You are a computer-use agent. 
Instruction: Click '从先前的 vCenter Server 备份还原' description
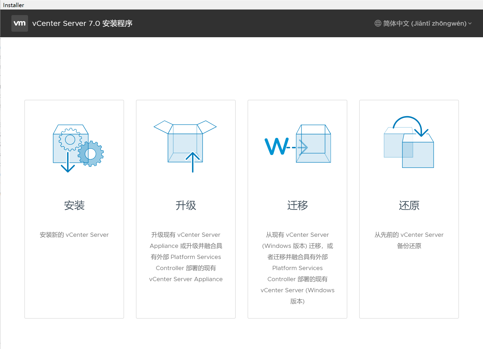pyautogui.click(x=409, y=240)
